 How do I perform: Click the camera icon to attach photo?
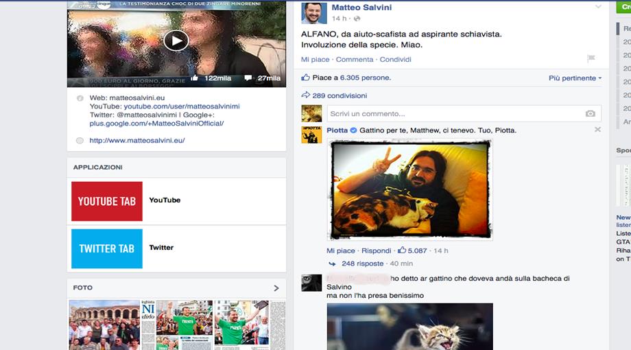click(x=591, y=114)
